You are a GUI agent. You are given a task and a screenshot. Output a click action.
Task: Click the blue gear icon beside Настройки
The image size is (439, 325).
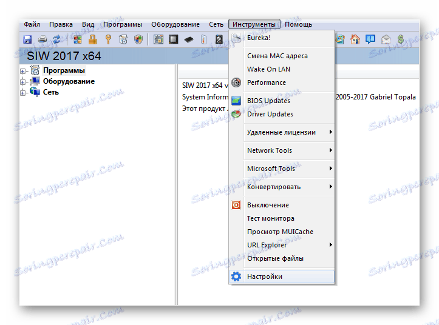tap(236, 276)
